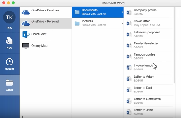The height and width of the screenshot is (118, 181).
Task: Click 'Tony Krijnen | 1:53 PM' text
Action: (x=147, y=25)
